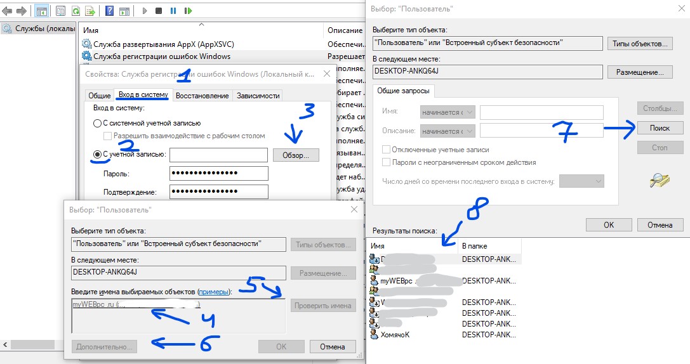Open the Восстановление tab
Image resolution: width=690 pixels, height=364 pixels.
coord(202,95)
